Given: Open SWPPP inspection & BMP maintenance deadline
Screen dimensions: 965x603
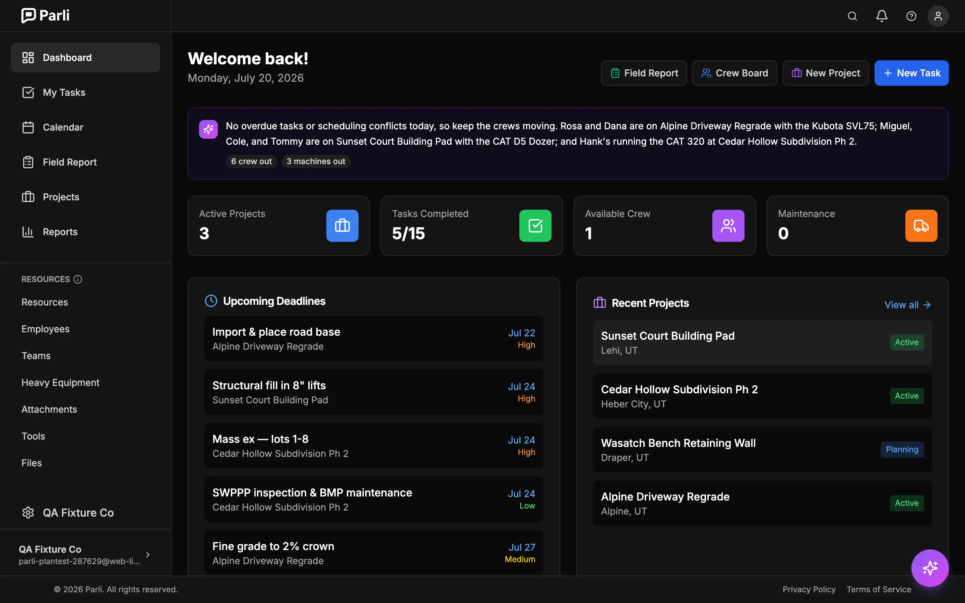Looking at the screenshot, I should point(374,499).
